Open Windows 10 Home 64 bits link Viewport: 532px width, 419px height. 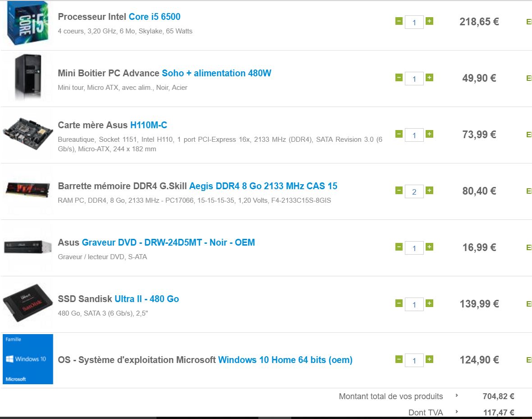[205, 360]
